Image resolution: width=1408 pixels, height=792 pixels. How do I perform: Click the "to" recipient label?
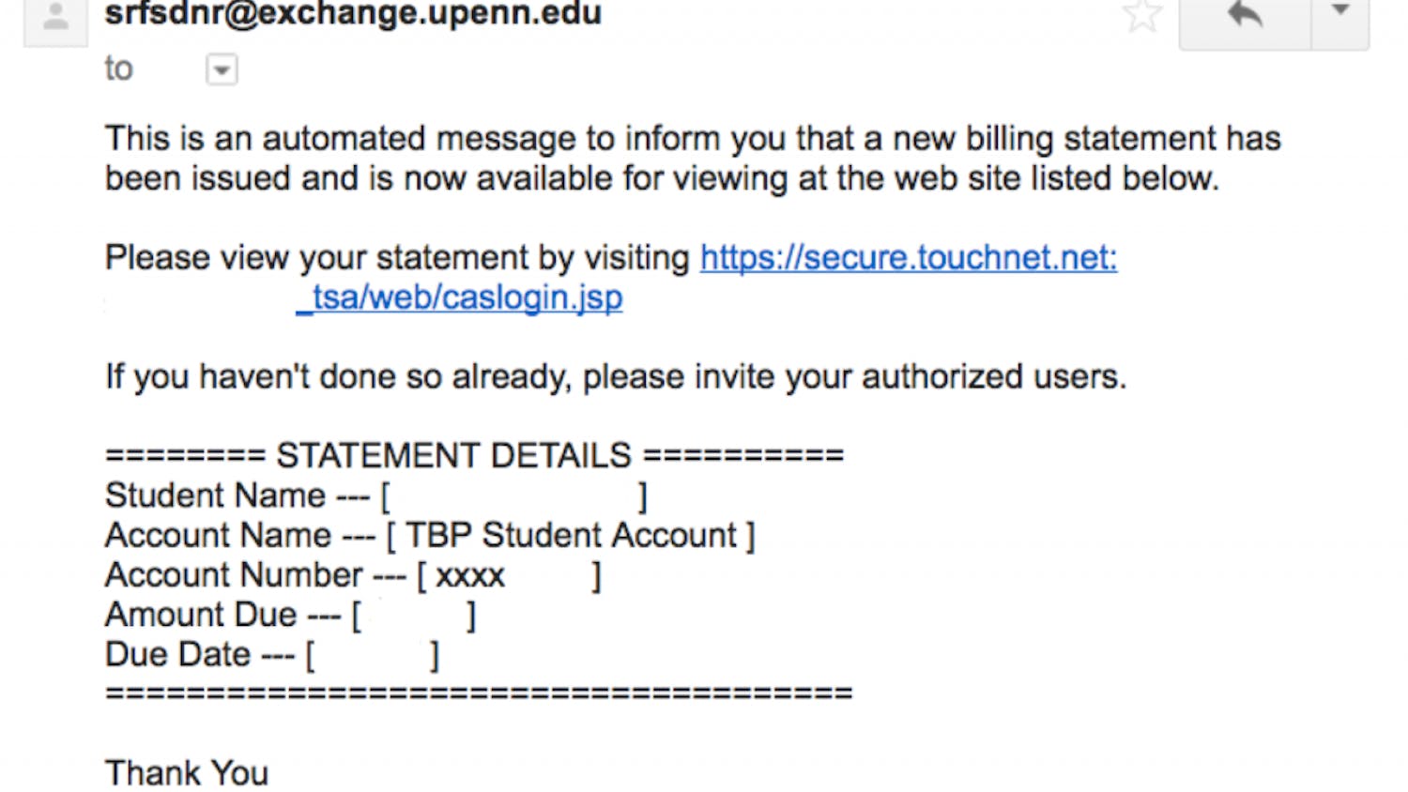(118, 69)
